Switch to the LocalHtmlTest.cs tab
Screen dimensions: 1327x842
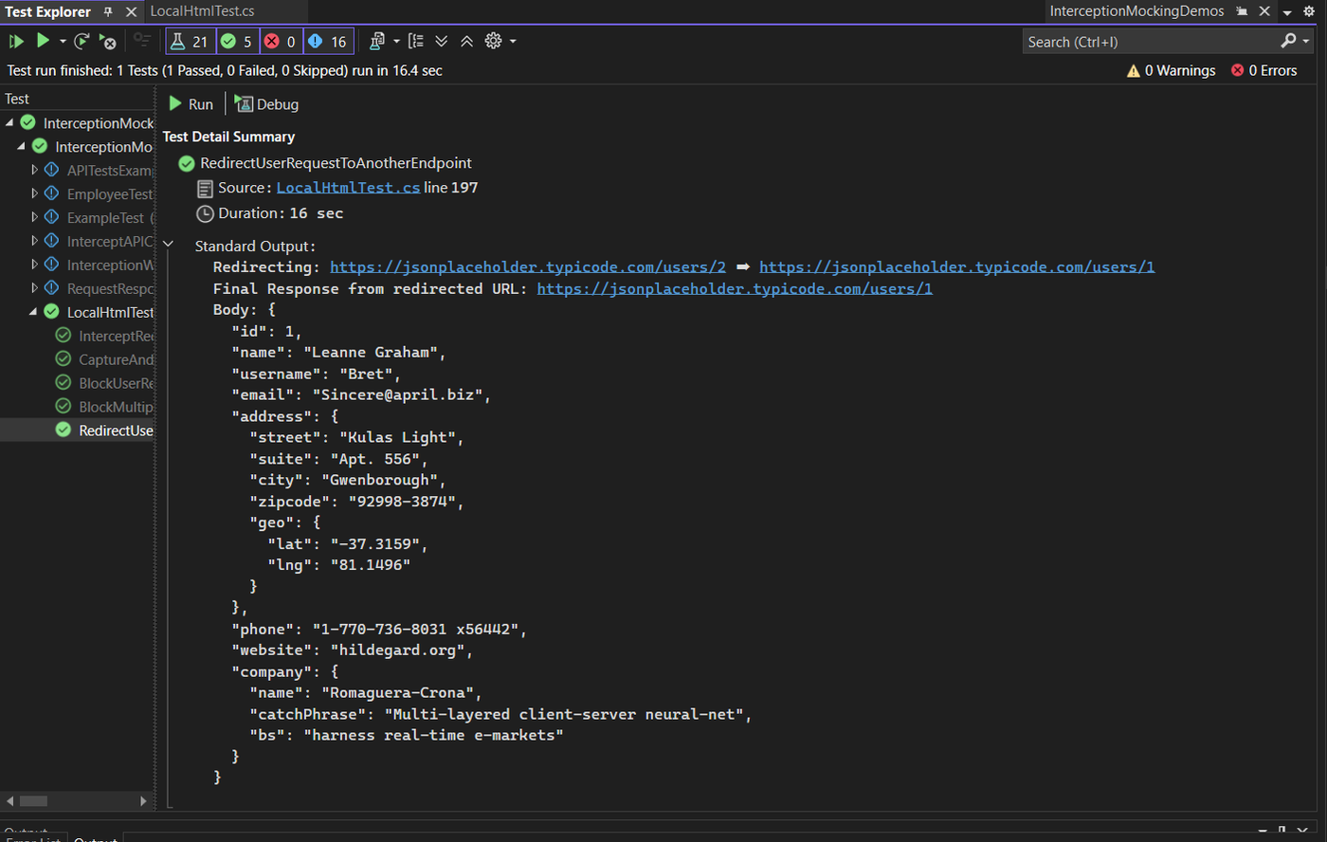point(202,11)
